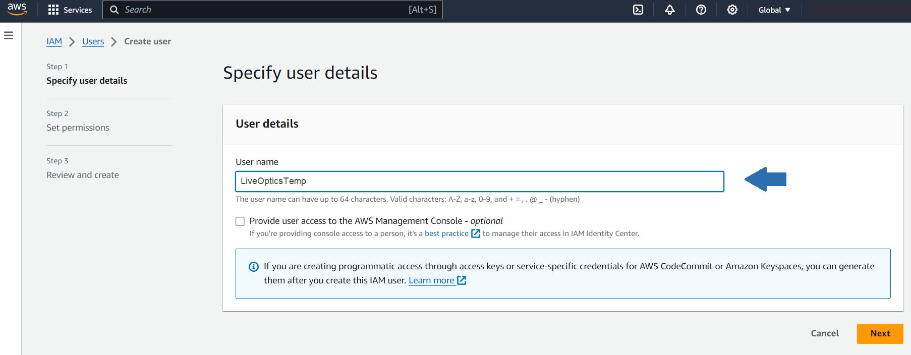Focus the User name input field
Viewport: 911px width, 355px height.
coord(479,182)
